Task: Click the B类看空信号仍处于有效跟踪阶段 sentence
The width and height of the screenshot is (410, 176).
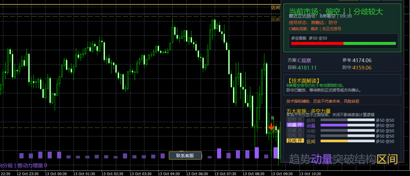Action: coord(315,85)
